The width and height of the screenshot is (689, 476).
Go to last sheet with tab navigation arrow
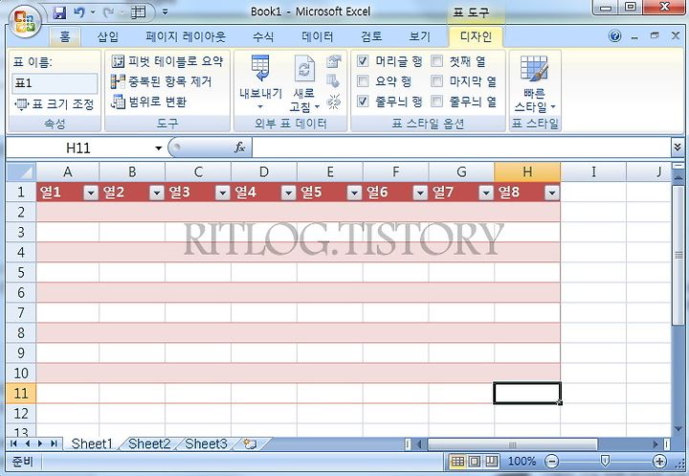point(54,443)
